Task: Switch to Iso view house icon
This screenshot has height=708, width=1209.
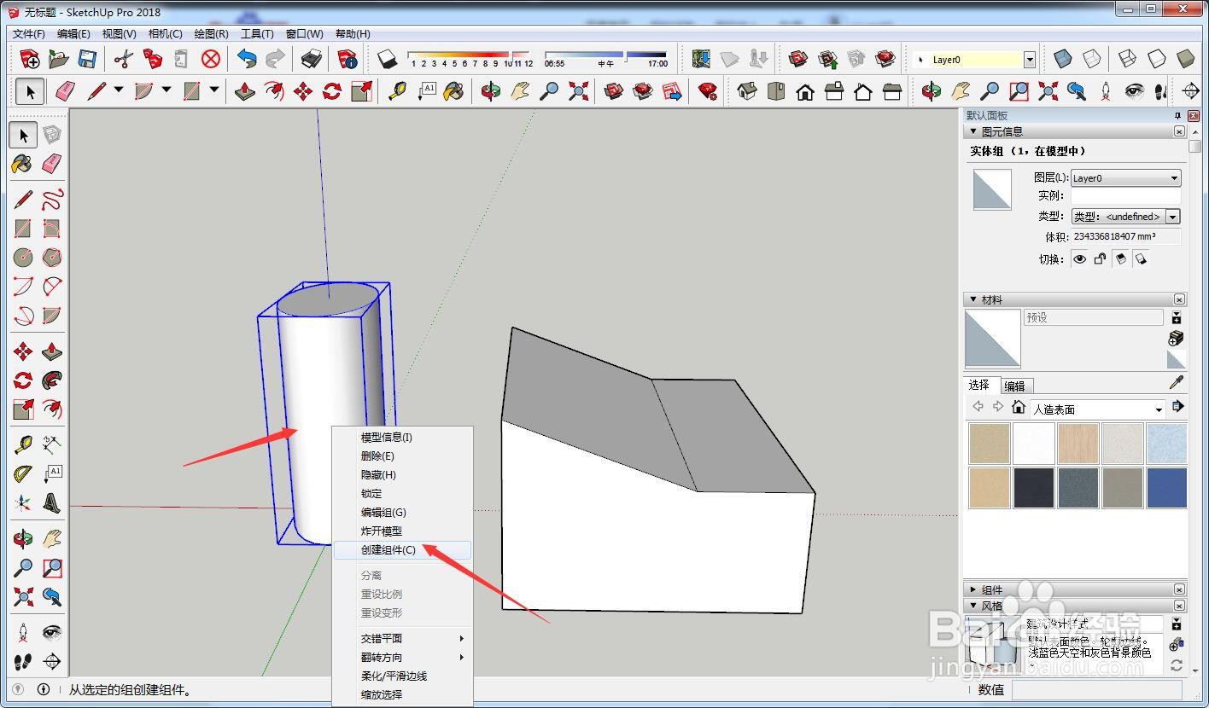Action: [747, 90]
